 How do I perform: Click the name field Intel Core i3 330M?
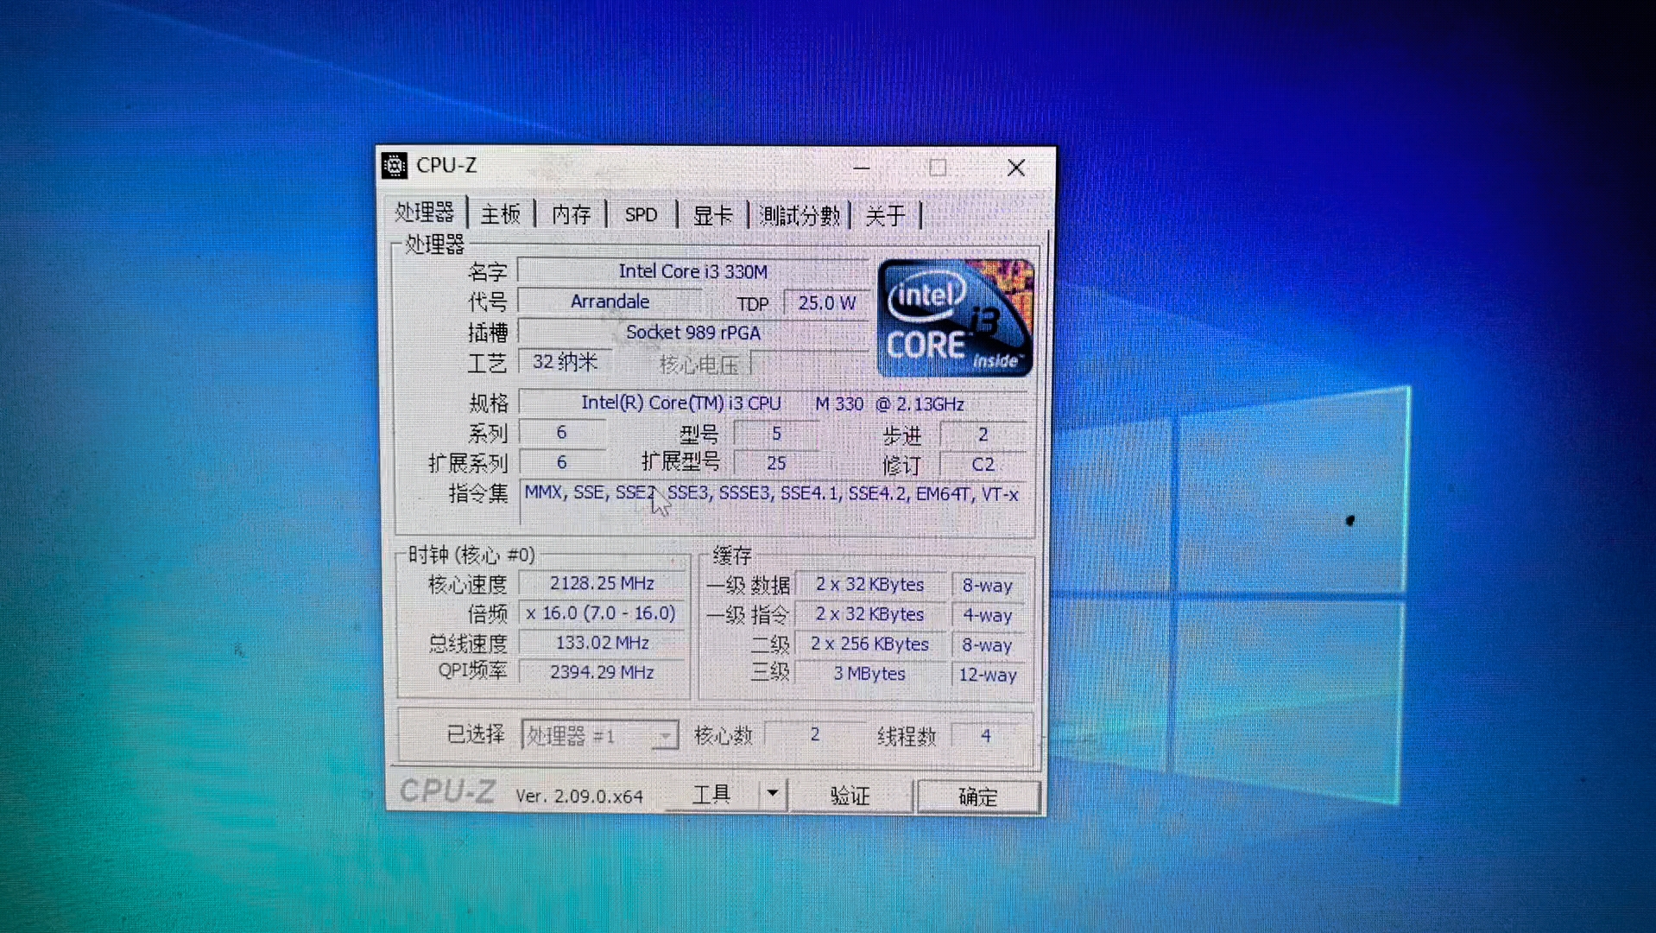(x=692, y=271)
